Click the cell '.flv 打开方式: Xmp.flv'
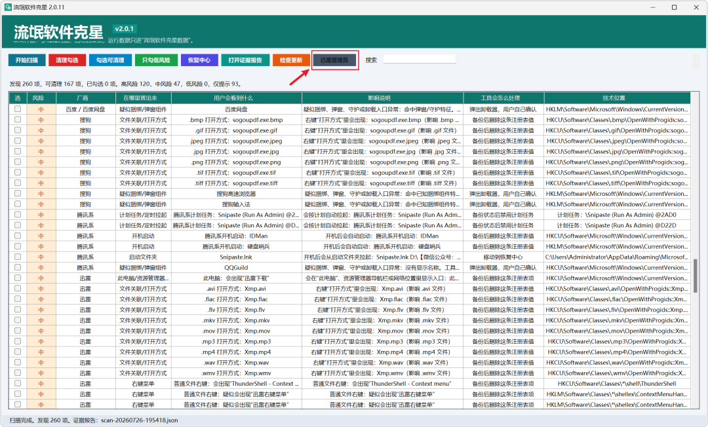The width and height of the screenshot is (708, 427). coord(236,310)
